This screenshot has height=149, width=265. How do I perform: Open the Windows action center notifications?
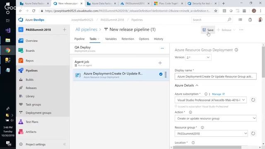(8, 144)
